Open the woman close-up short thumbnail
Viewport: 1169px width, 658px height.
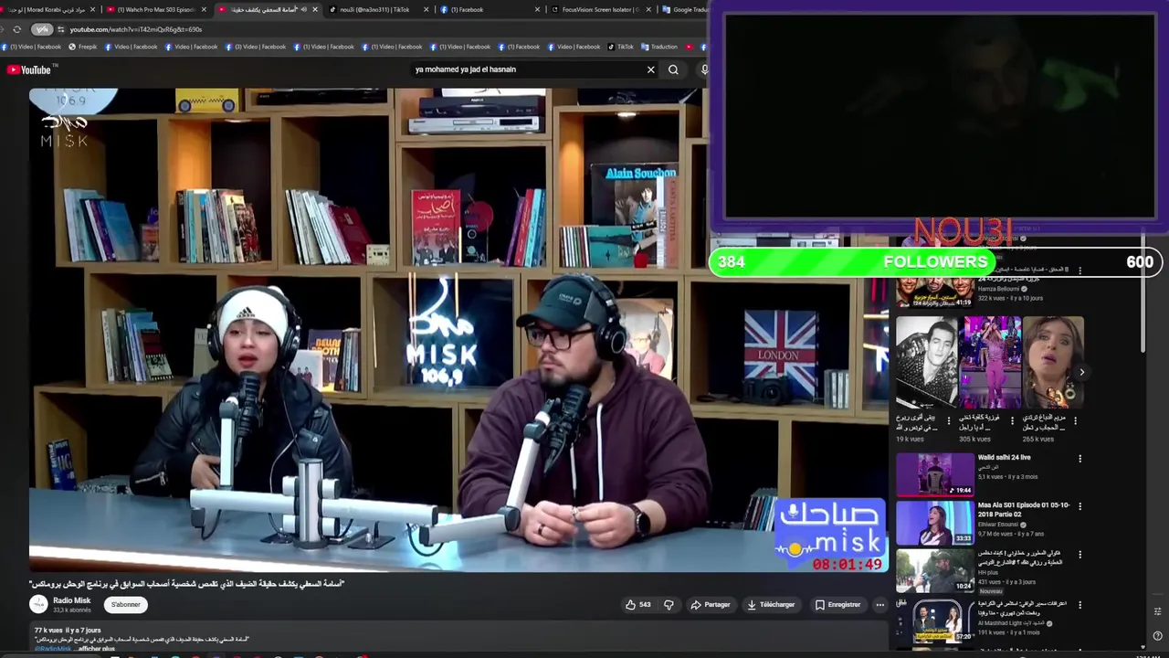point(1053,363)
